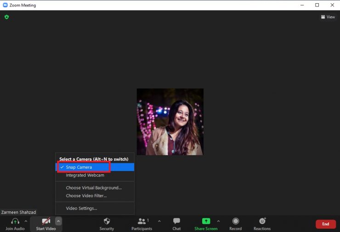The height and width of the screenshot is (232, 340).
Task: Expand the audio options arrow
Action: [26, 221]
